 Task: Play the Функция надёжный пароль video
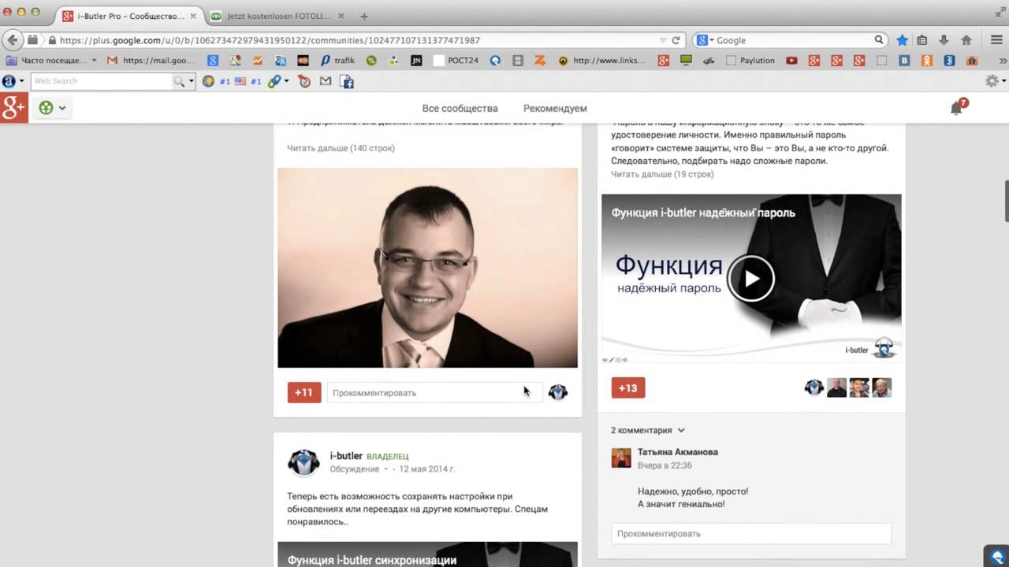(750, 278)
